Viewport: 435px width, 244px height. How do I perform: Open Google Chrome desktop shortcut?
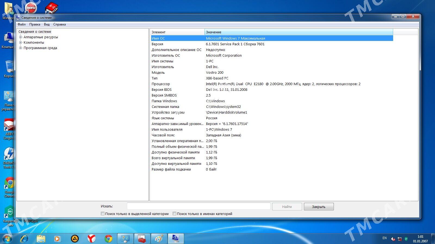pos(9,187)
